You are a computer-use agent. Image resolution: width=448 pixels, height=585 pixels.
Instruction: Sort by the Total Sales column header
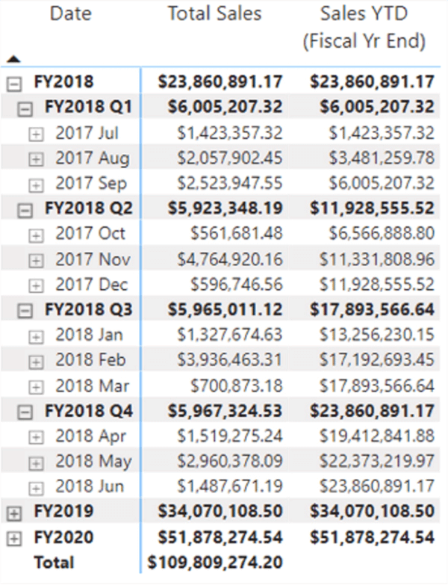point(214,13)
